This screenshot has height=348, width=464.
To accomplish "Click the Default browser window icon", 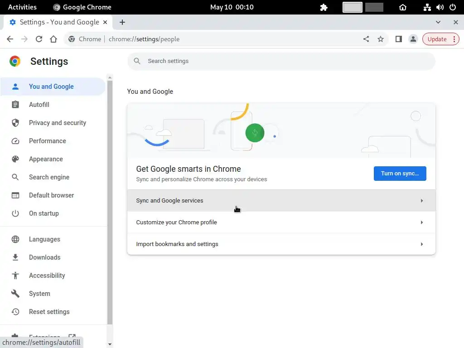I will (15, 195).
